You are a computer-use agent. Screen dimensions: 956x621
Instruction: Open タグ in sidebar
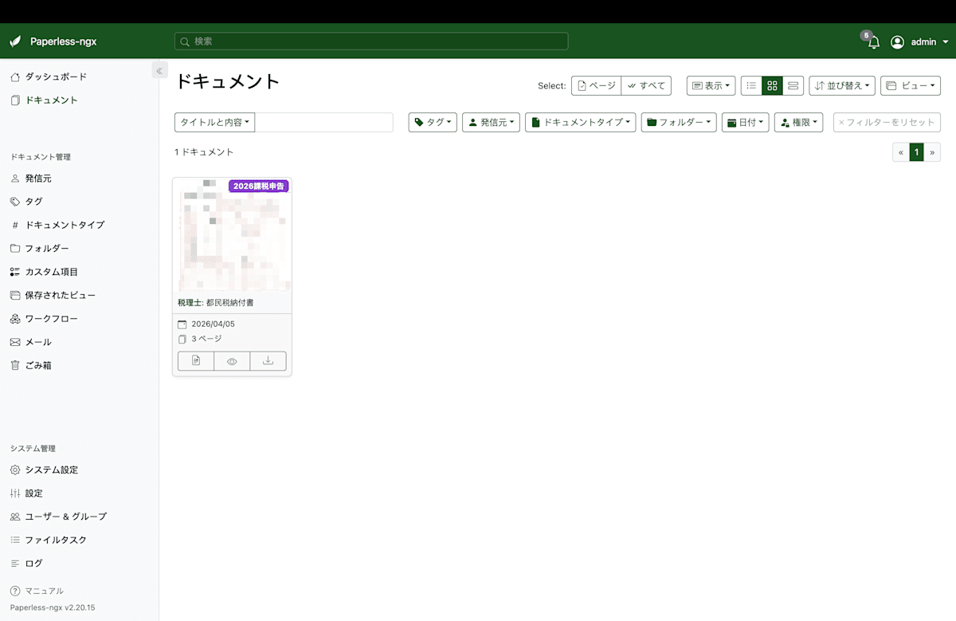pyautogui.click(x=26, y=202)
